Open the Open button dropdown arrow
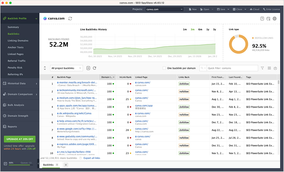This screenshot has width=284, height=172. (212, 9)
